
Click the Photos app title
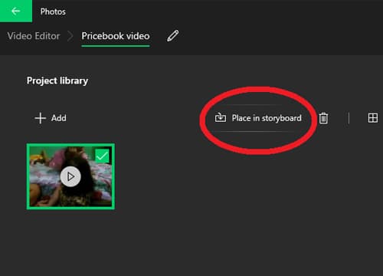[x=53, y=11]
